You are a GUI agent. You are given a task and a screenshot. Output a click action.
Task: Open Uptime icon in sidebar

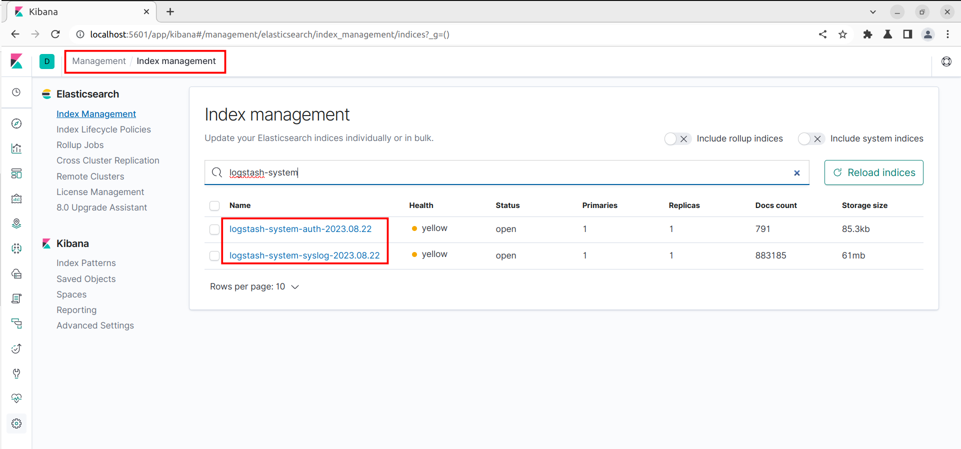16,348
